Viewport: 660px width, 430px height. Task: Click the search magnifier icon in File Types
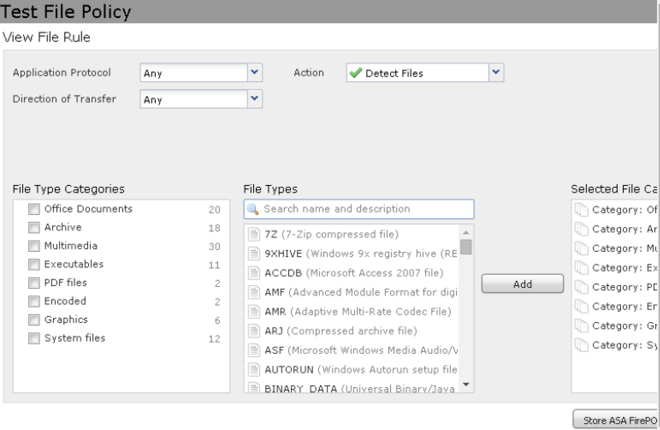(253, 209)
